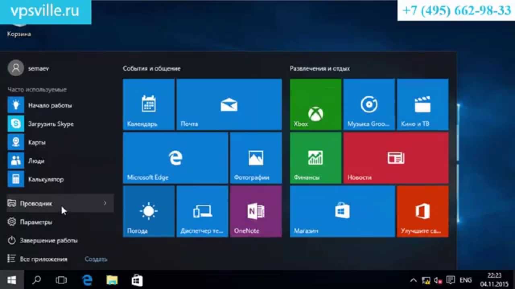Show hidden tray icons arrow

(x=413, y=280)
